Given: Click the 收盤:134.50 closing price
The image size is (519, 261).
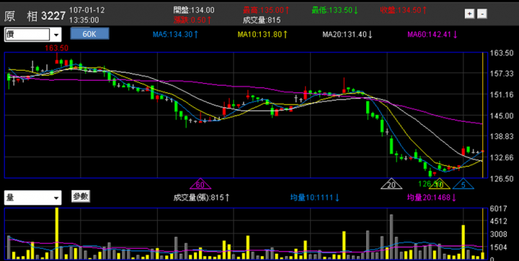Looking at the screenshot, I should (x=404, y=10).
